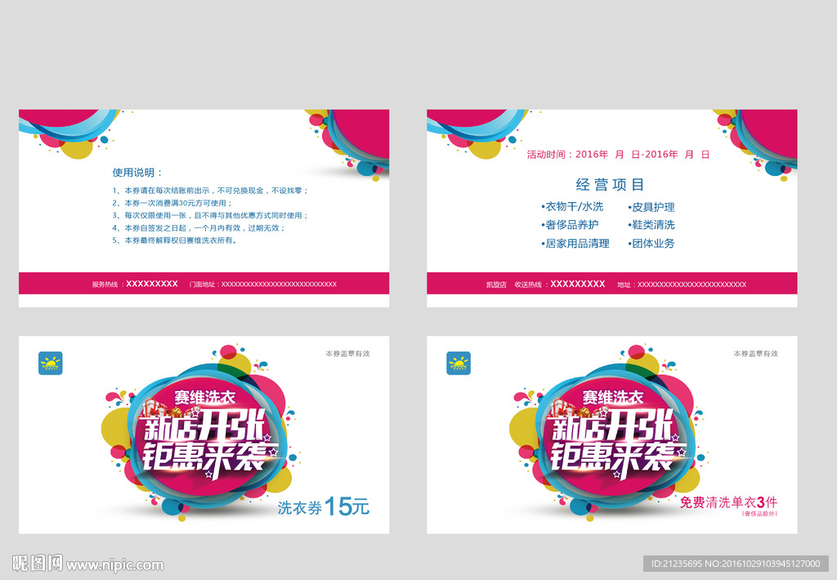This screenshot has height=580, width=837.
Task: Click the sun logo on the 15元 coupon card
Action: 50,363
